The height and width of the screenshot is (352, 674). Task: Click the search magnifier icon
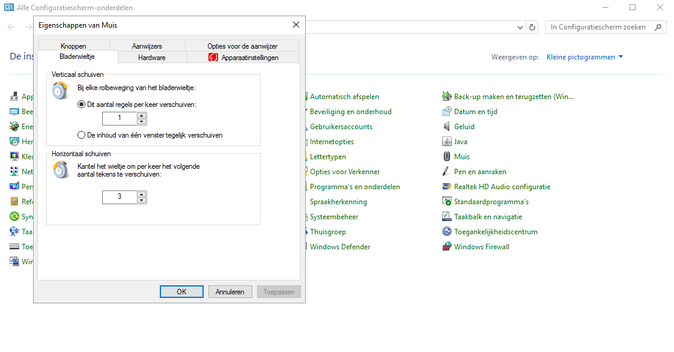(x=658, y=27)
